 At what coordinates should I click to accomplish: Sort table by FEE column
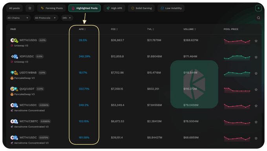114,29
